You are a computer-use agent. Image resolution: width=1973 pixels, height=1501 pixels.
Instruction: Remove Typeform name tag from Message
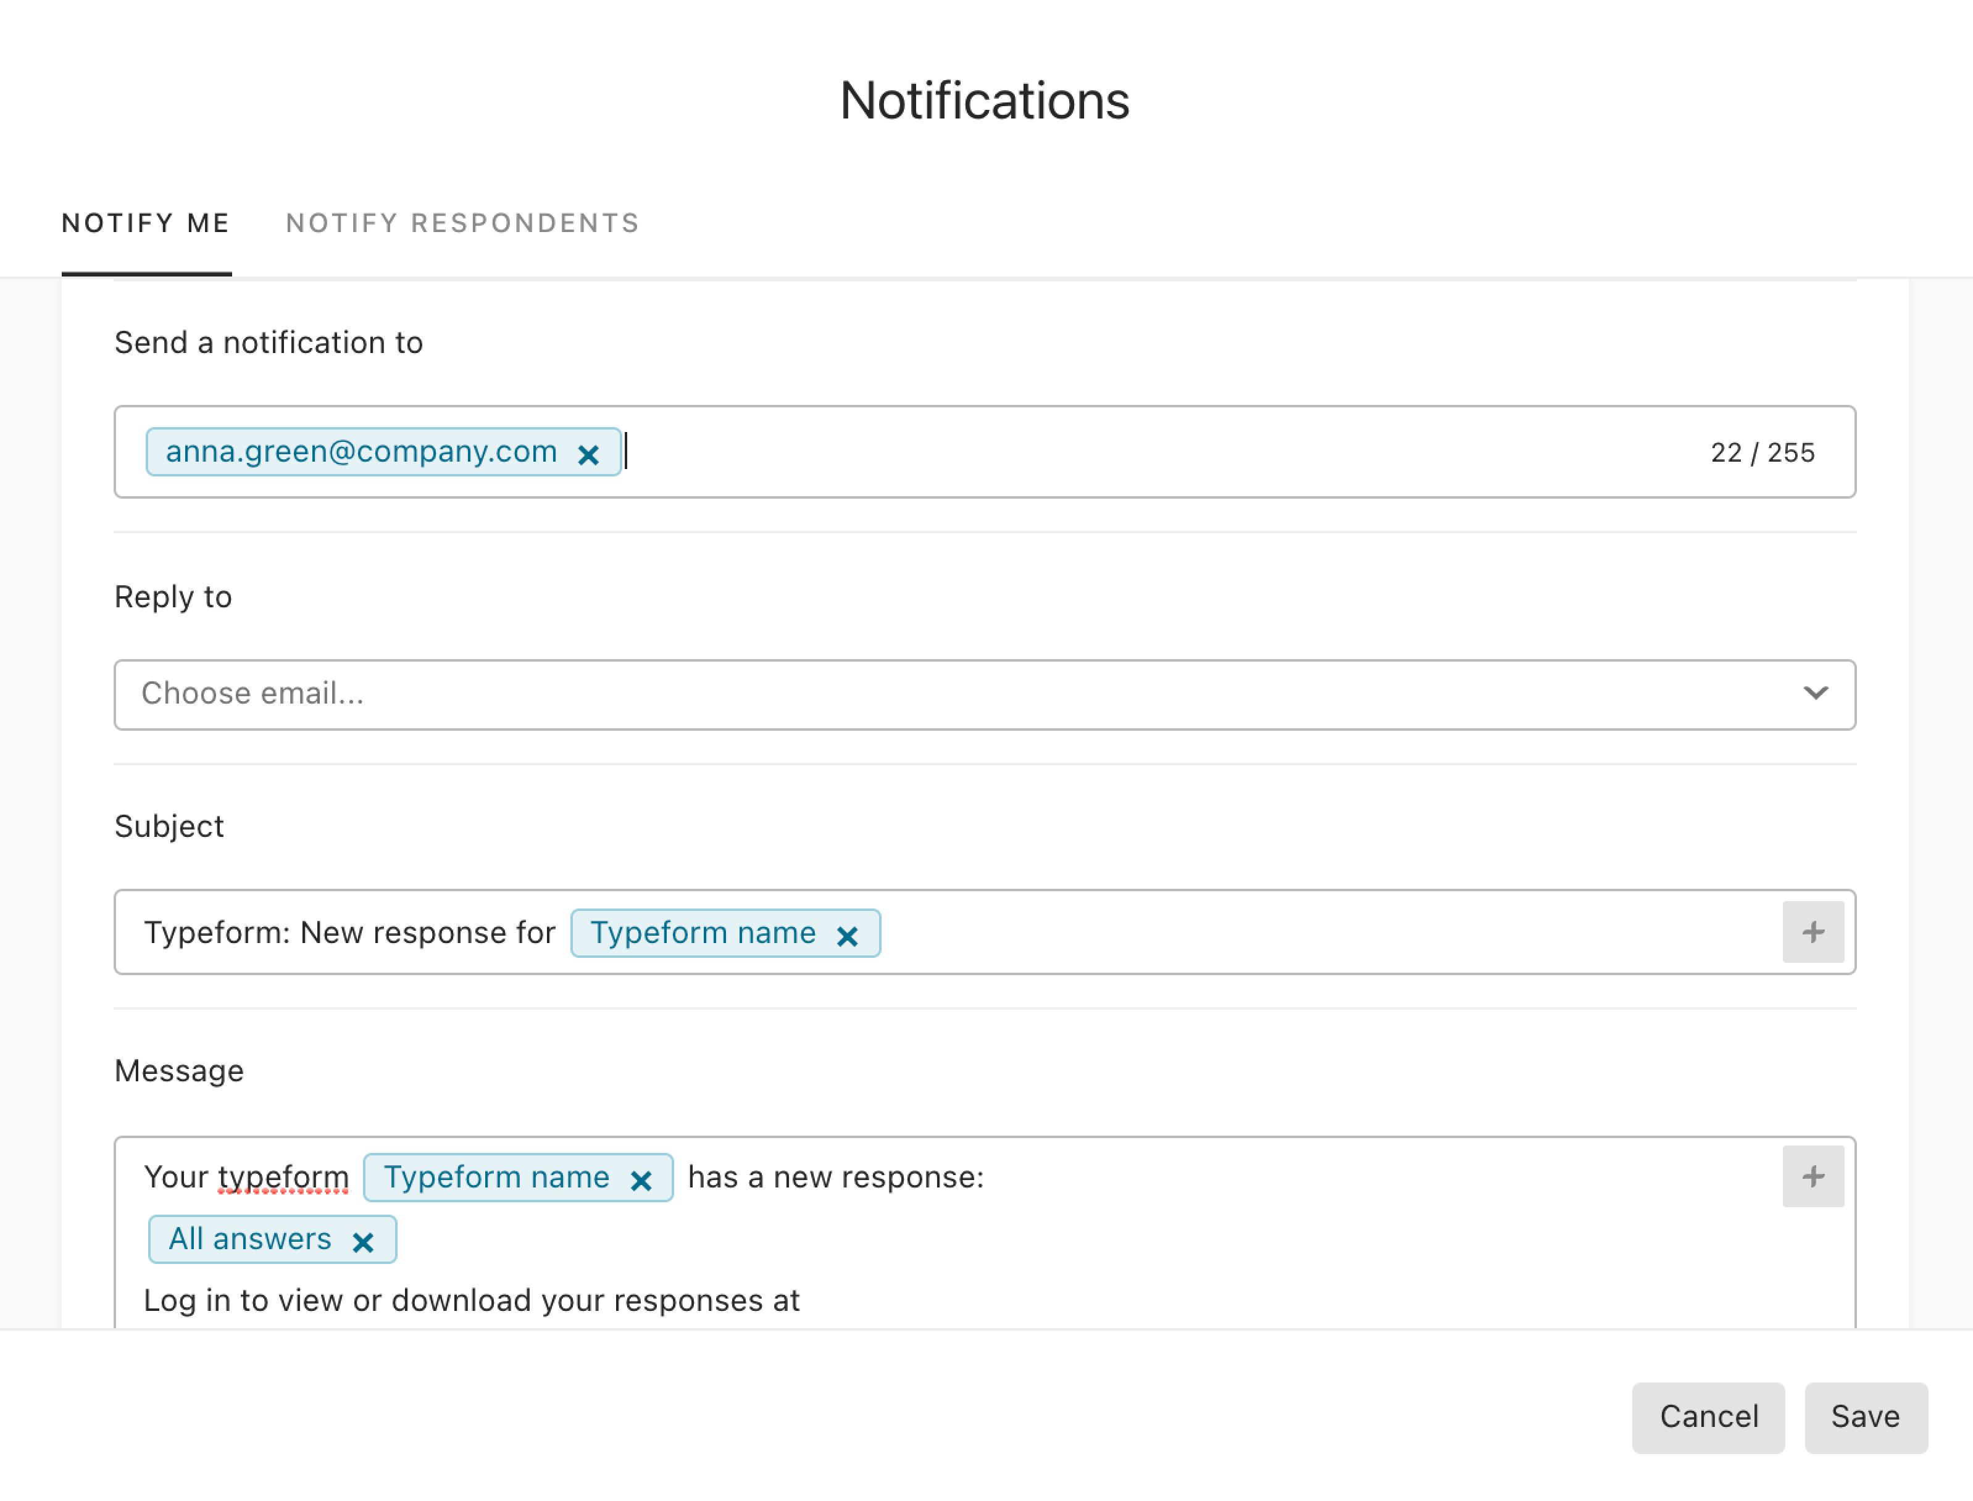(x=641, y=1180)
